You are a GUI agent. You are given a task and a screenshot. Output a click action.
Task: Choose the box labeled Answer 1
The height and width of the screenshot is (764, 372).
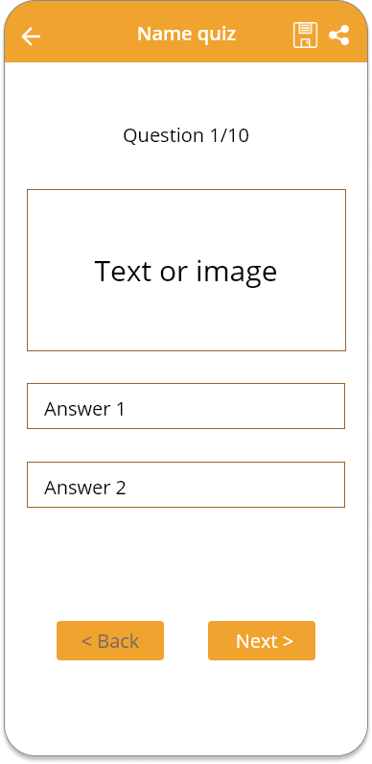point(186,406)
